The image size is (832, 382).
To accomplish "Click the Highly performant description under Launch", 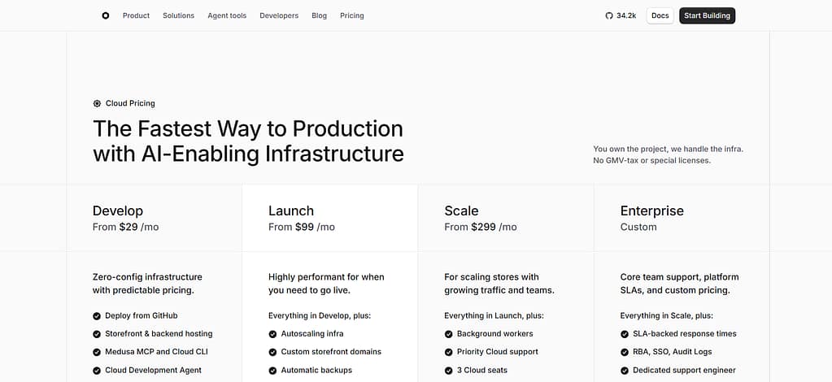I will [x=326, y=284].
